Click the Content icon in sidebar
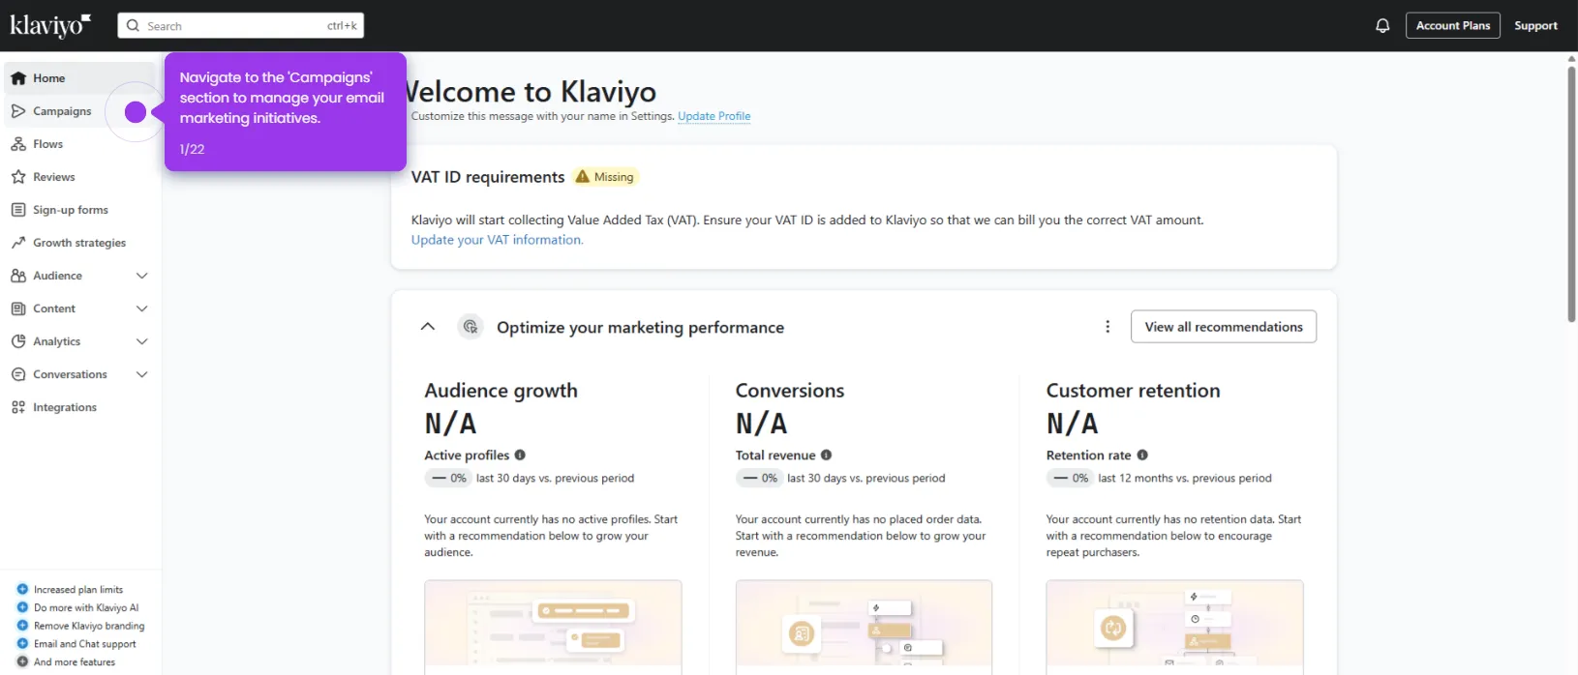 18,308
